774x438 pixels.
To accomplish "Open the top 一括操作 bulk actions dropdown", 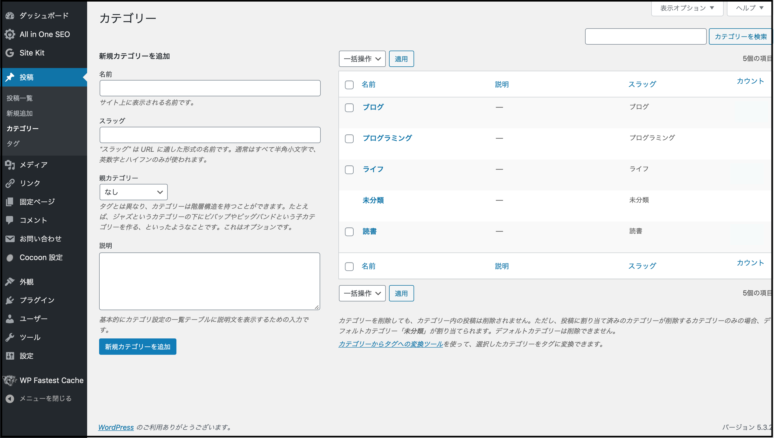I will point(362,59).
